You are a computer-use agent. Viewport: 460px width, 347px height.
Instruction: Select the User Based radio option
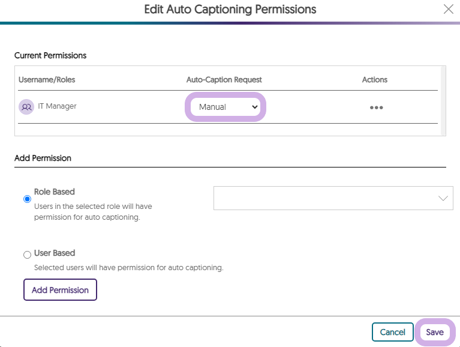pyautogui.click(x=27, y=255)
